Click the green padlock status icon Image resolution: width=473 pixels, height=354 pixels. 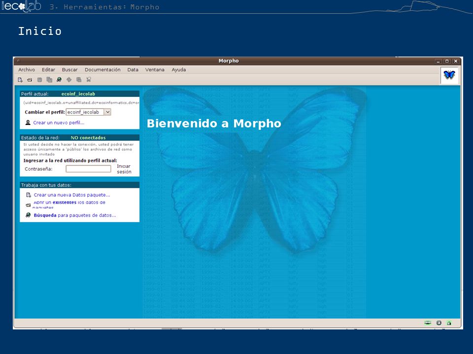click(449, 323)
